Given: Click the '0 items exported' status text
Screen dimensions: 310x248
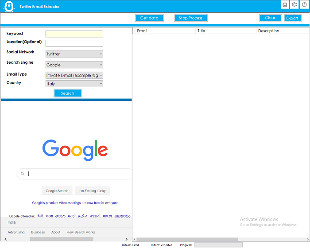Looking at the screenshot, I should (162, 245).
